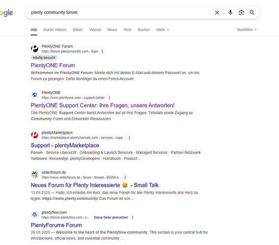
Task: Open Google Lens image search icon
Action: click(241, 13)
